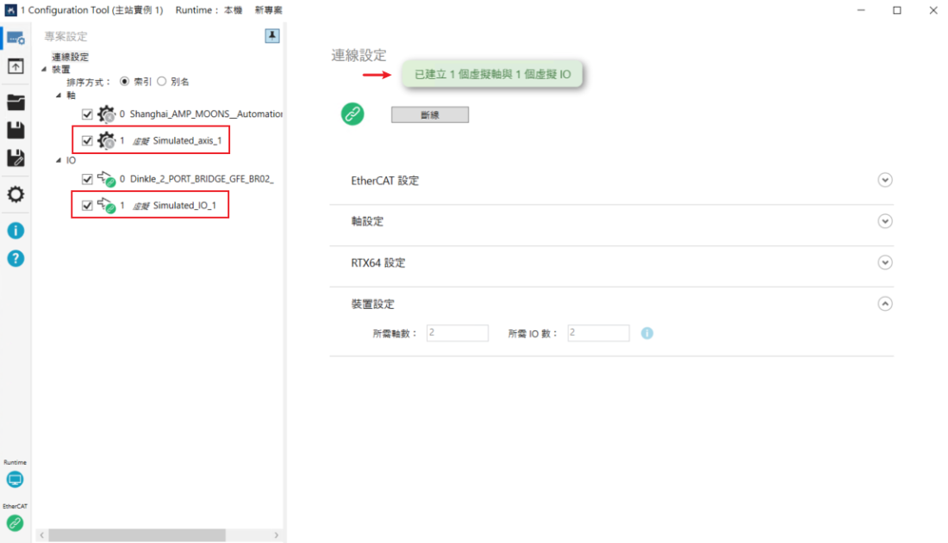Expand the RTX64 設定 section
Screen dimensions: 948x543
tap(884, 262)
